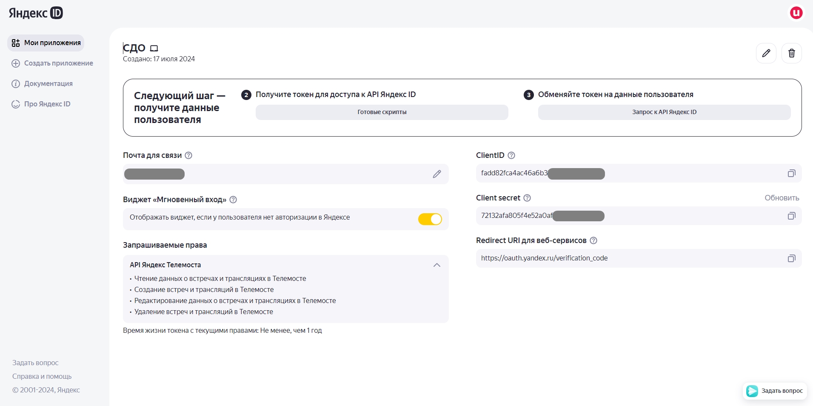Click Запрос к API Яндекс ID button
This screenshot has height=406, width=813.
click(x=664, y=112)
